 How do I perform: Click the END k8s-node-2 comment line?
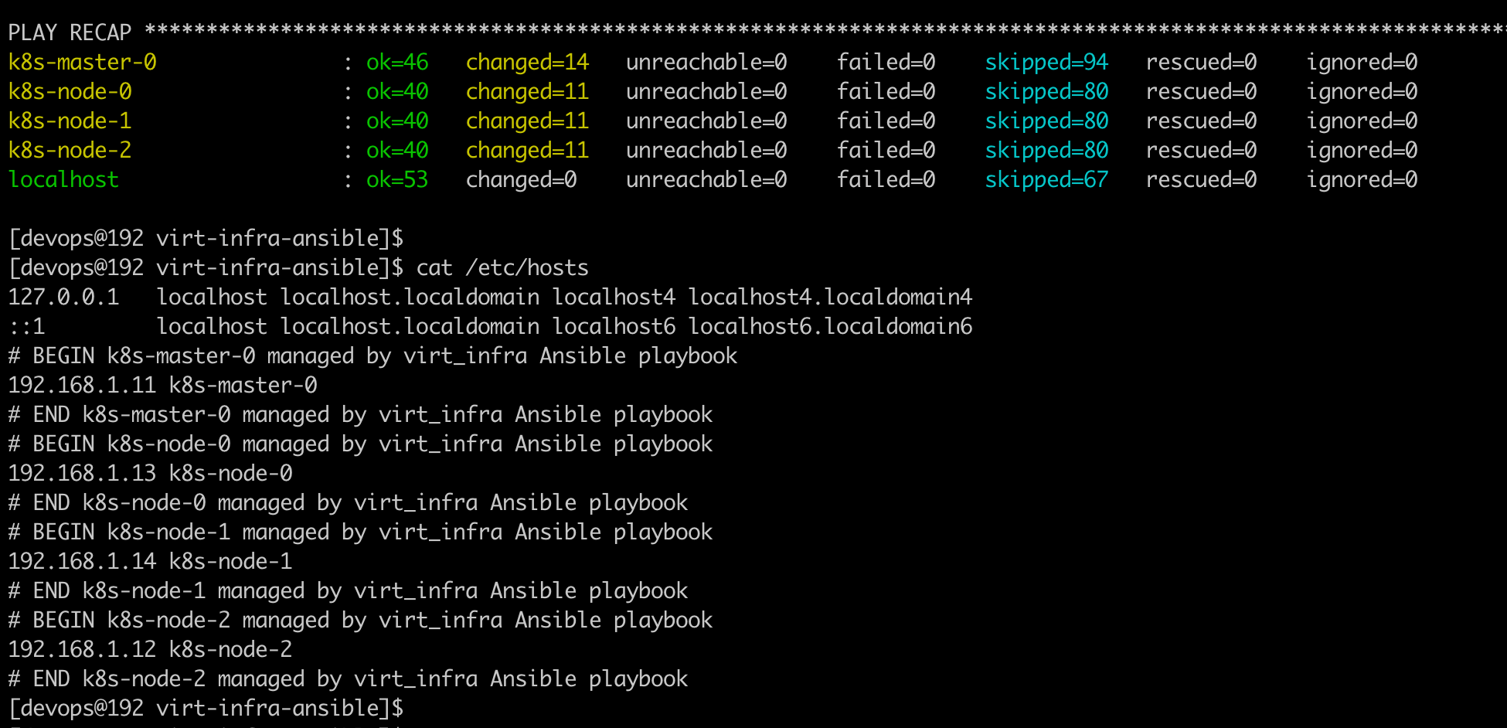(348, 679)
